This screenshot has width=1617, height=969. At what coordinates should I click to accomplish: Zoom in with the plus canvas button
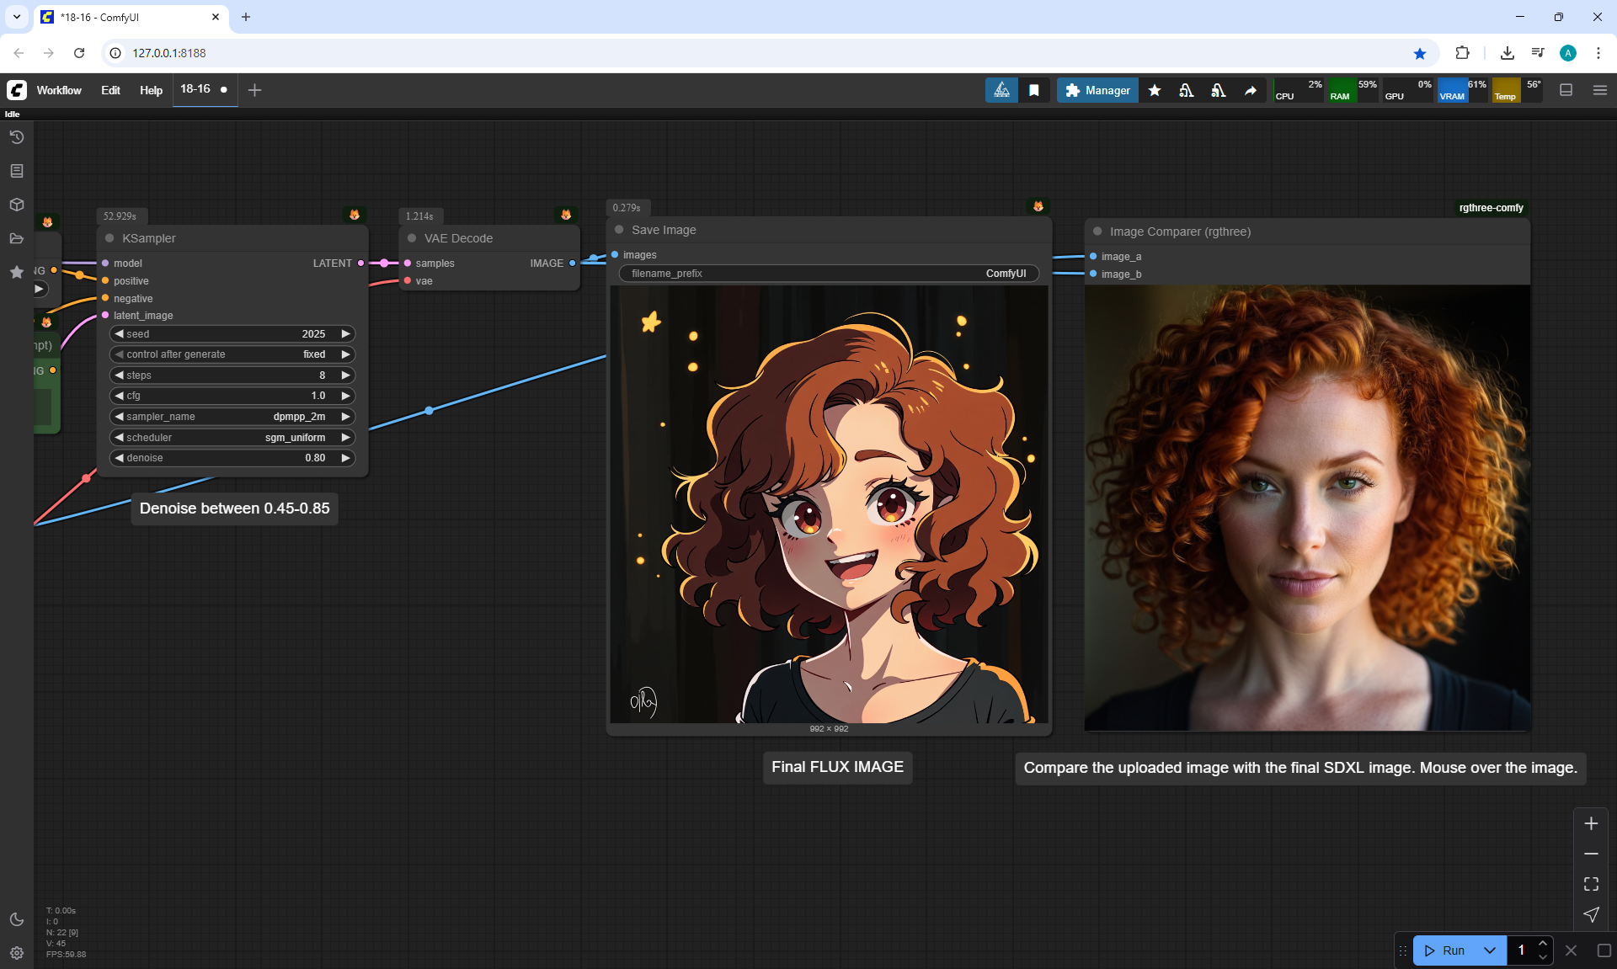click(1591, 823)
